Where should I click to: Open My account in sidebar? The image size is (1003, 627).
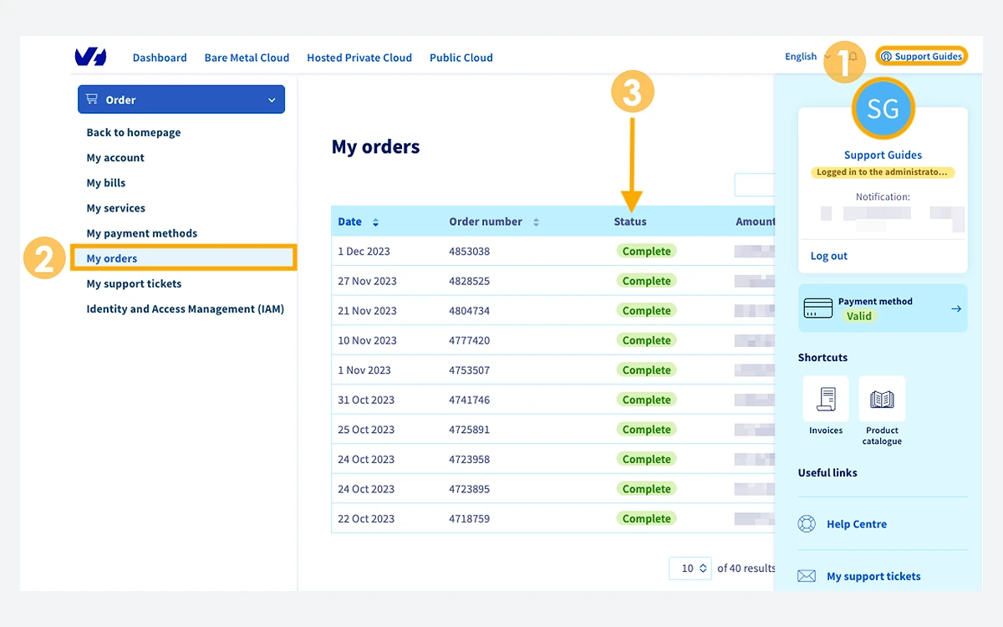115,157
